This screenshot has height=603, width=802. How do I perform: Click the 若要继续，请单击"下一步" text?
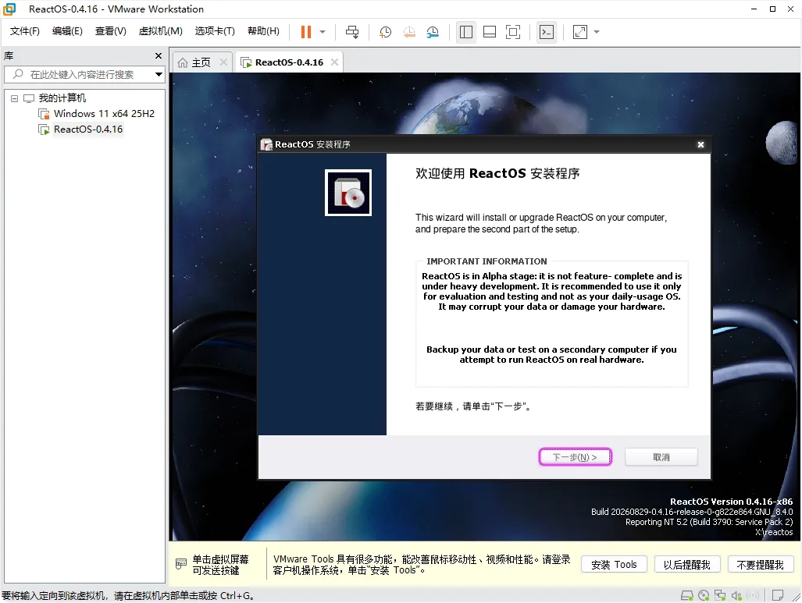(x=474, y=406)
